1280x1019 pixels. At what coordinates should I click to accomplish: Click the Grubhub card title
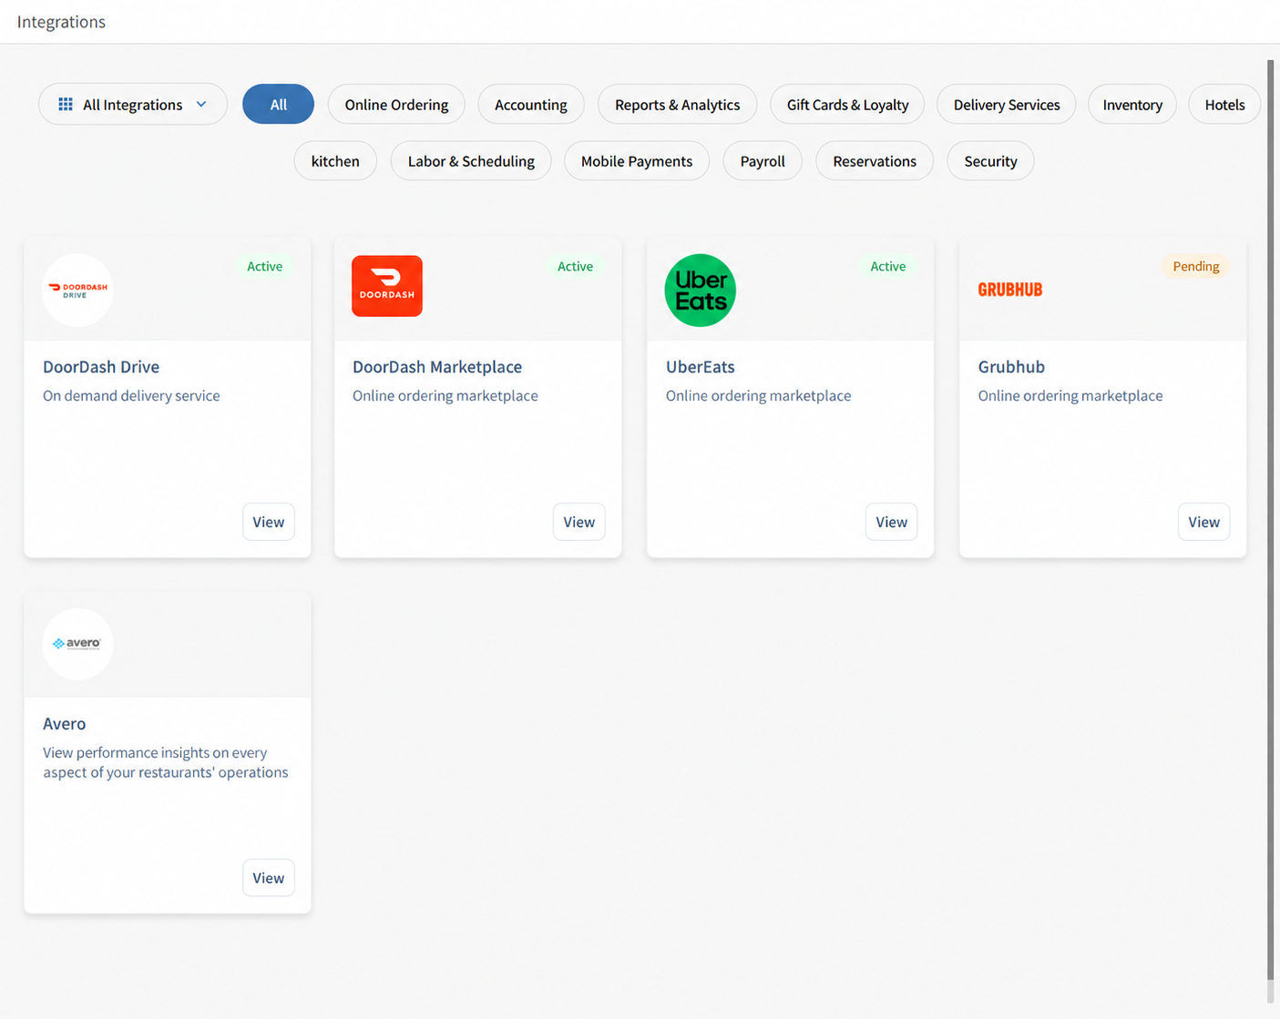(1011, 367)
